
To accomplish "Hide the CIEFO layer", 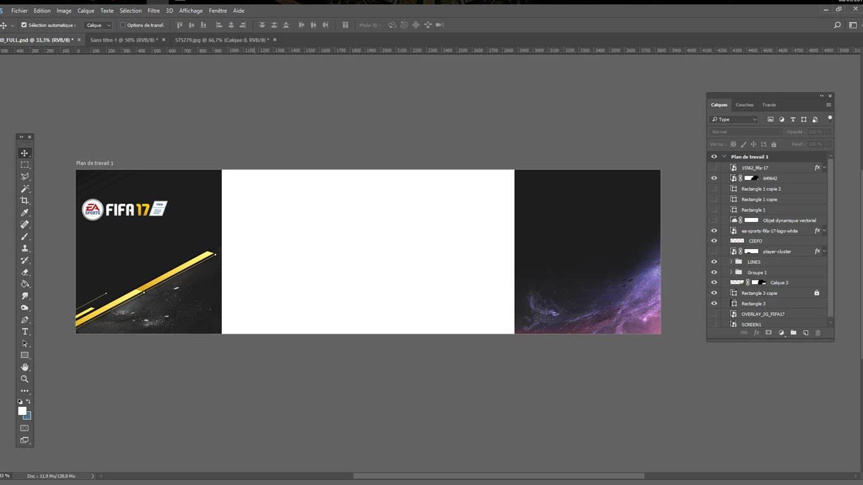I will pyautogui.click(x=714, y=241).
